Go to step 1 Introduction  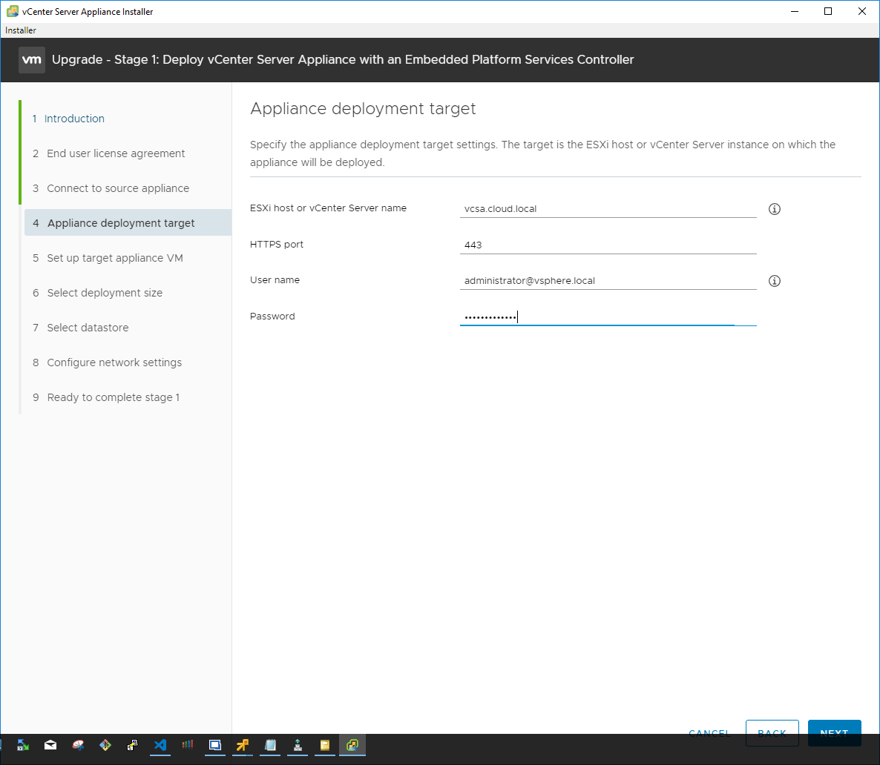point(68,119)
